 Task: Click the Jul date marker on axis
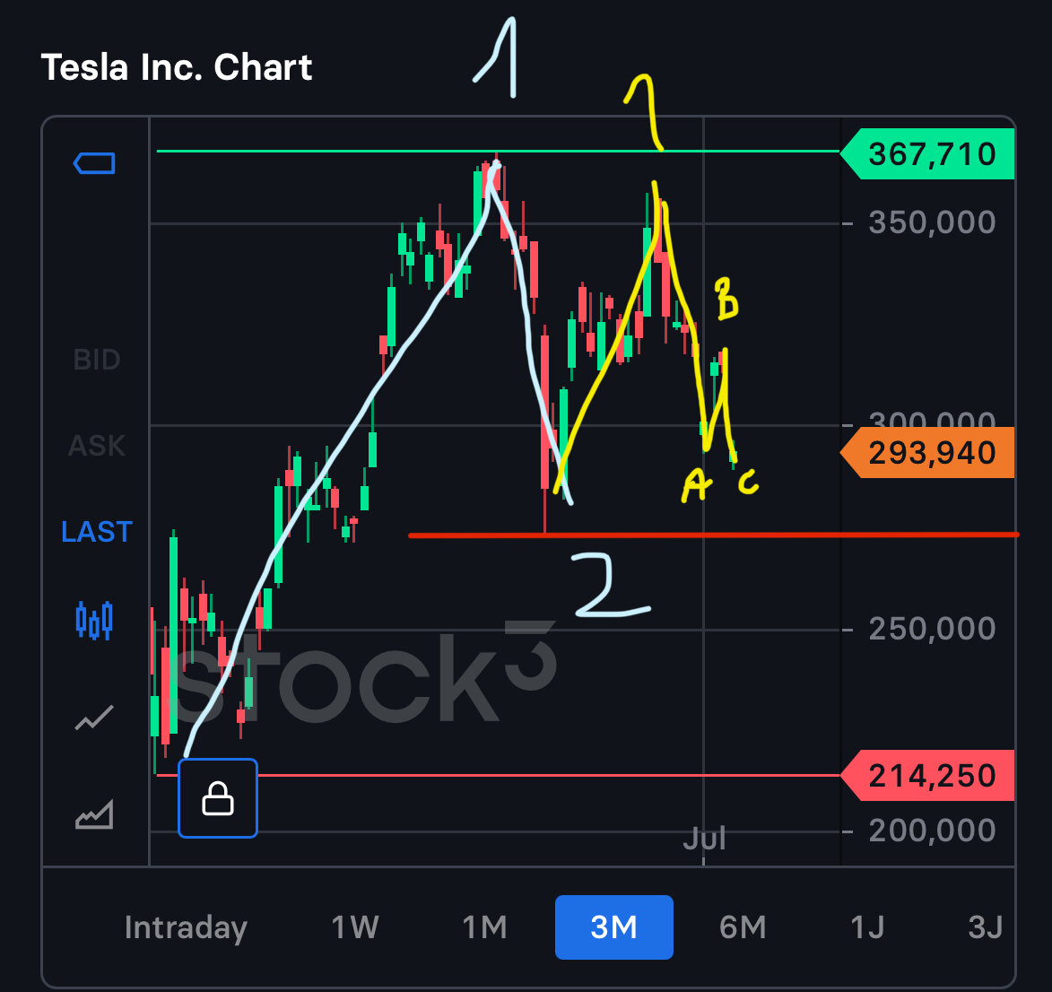coord(704,840)
